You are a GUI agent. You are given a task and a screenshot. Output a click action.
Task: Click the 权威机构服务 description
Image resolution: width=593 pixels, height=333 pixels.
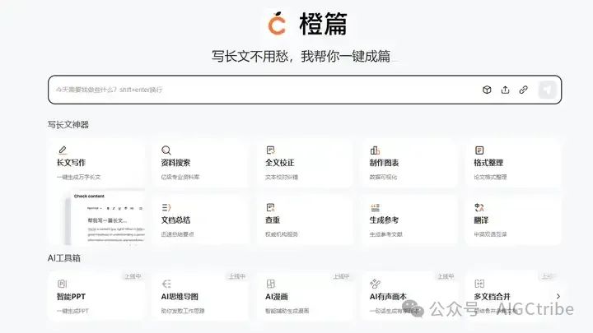coord(282,234)
